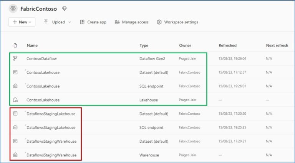This screenshot has height=163, width=295.
Task: Sort by the Type column header
Action: [144, 45]
